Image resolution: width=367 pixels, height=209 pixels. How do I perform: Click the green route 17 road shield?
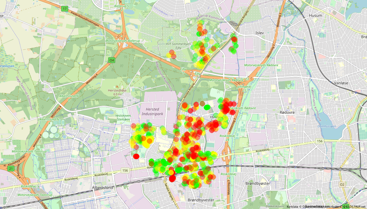[65, 9]
